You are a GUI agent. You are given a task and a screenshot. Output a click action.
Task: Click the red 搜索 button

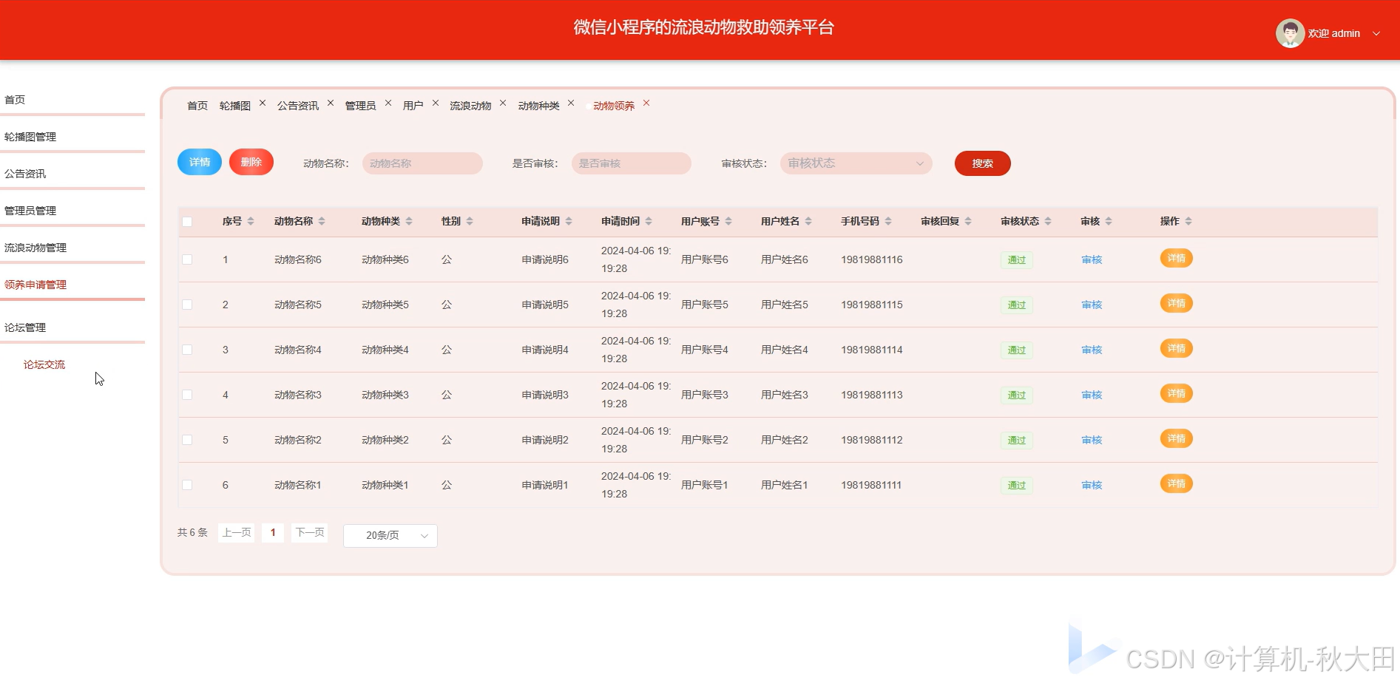[982, 163]
